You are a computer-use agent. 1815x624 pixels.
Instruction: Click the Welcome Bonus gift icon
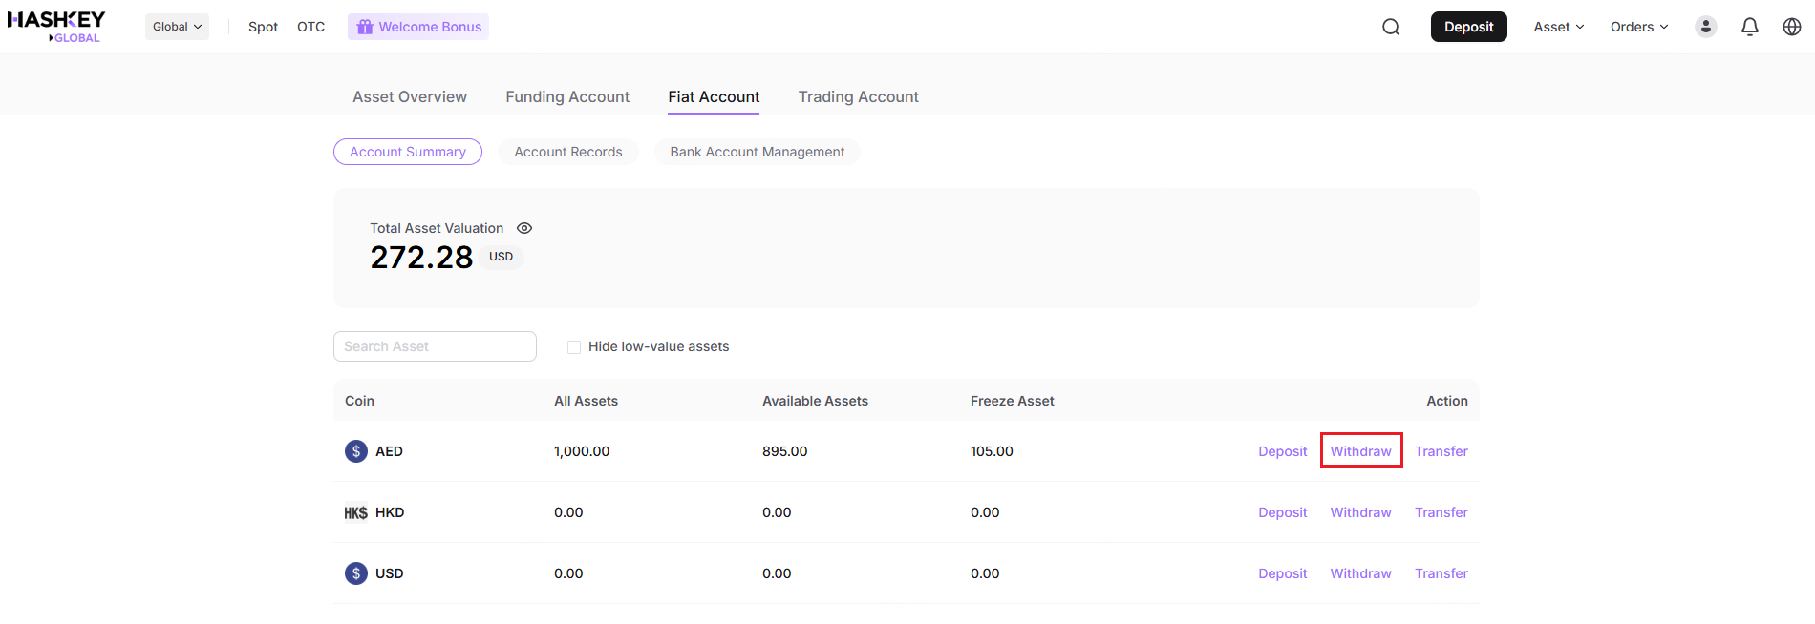click(365, 27)
